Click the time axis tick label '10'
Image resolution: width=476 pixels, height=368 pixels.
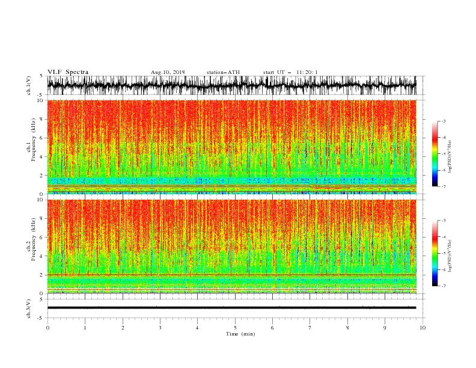coord(423,328)
